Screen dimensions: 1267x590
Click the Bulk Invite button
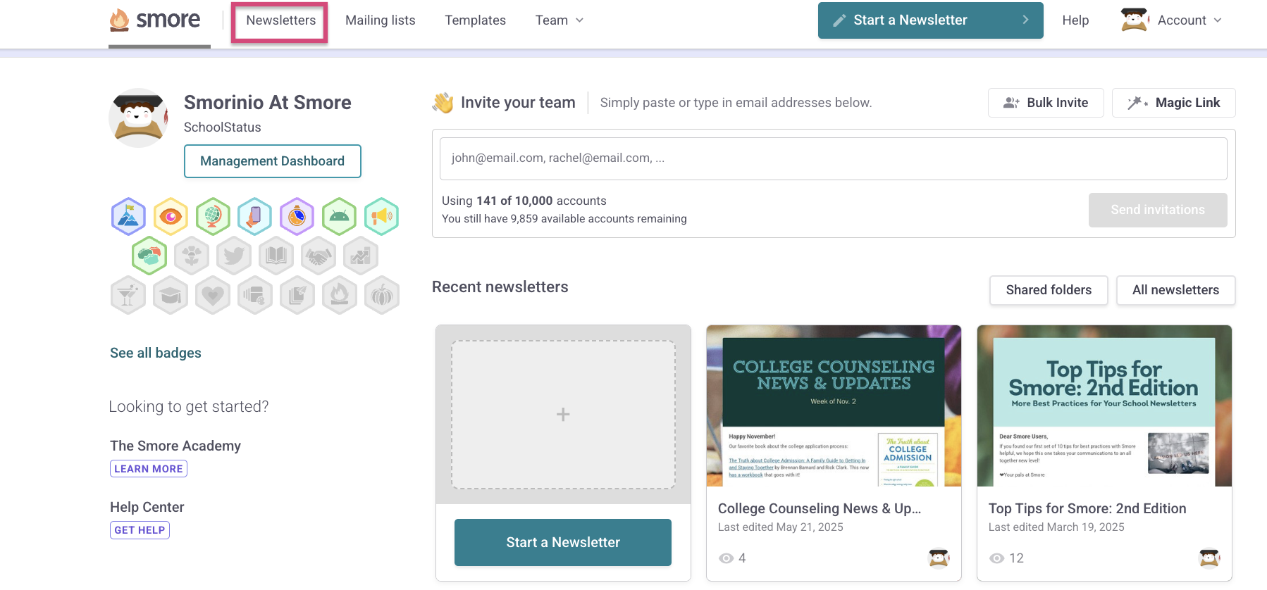coord(1046,103)
